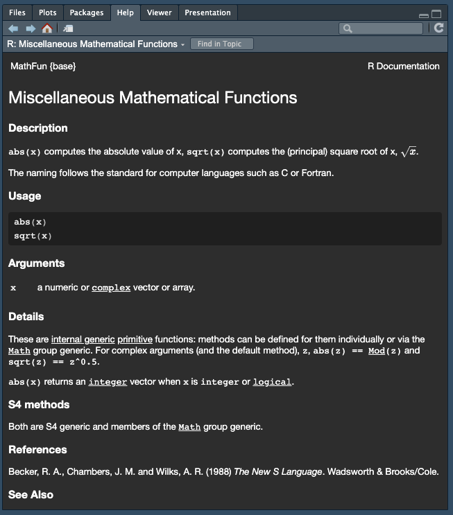Maximize the Help pane
453x515 pixels.
point(436,14)
